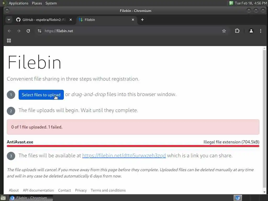Click the Applications menu logo icon
Screen dimensions: 268x201
coord(5,3)
